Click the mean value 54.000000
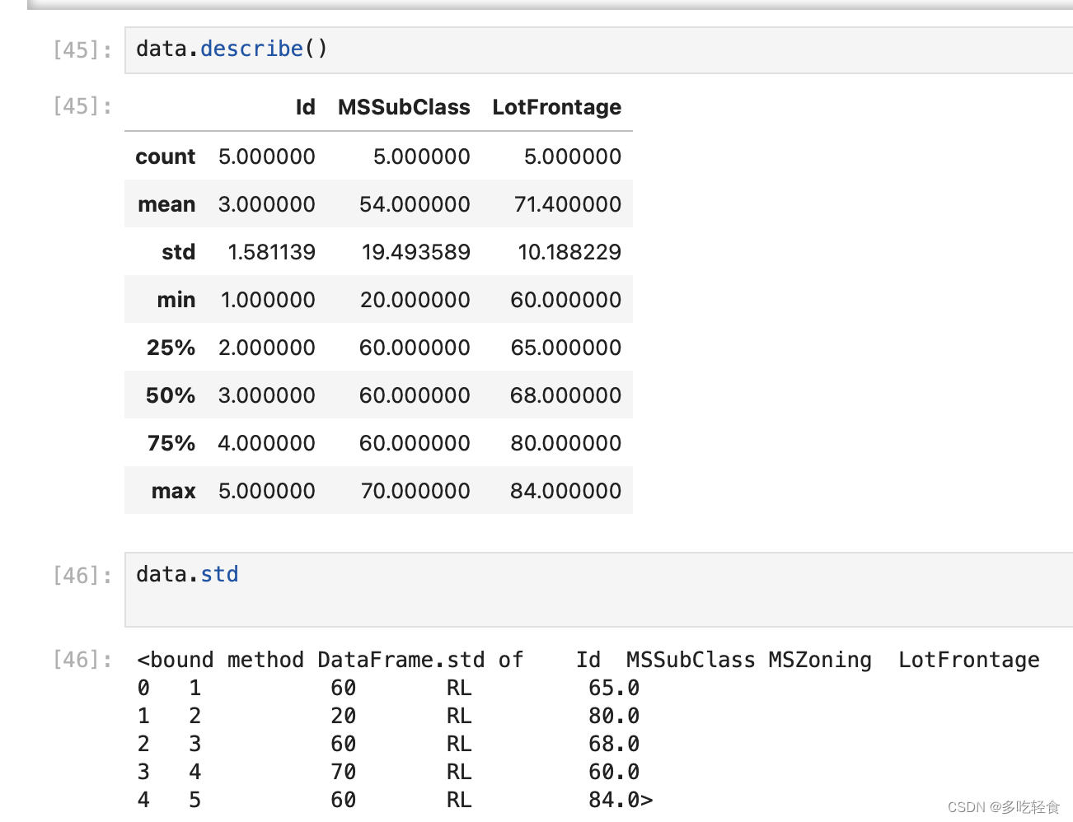The image size is (1073, 822). pos(415,204)
